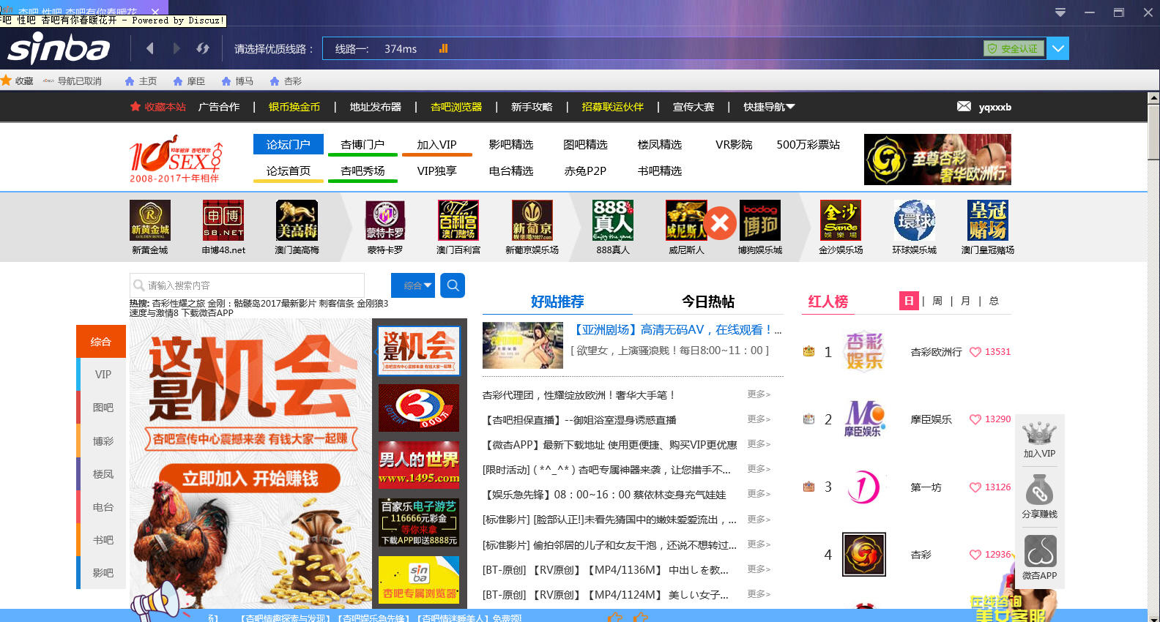The height and width of the screenshot is (622, 1160).
Task: Click the blue magnifier search button
Action: click(x=453, y=285)
